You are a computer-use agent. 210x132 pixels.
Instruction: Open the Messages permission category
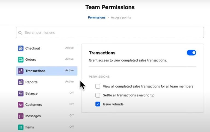click(33, 116)
